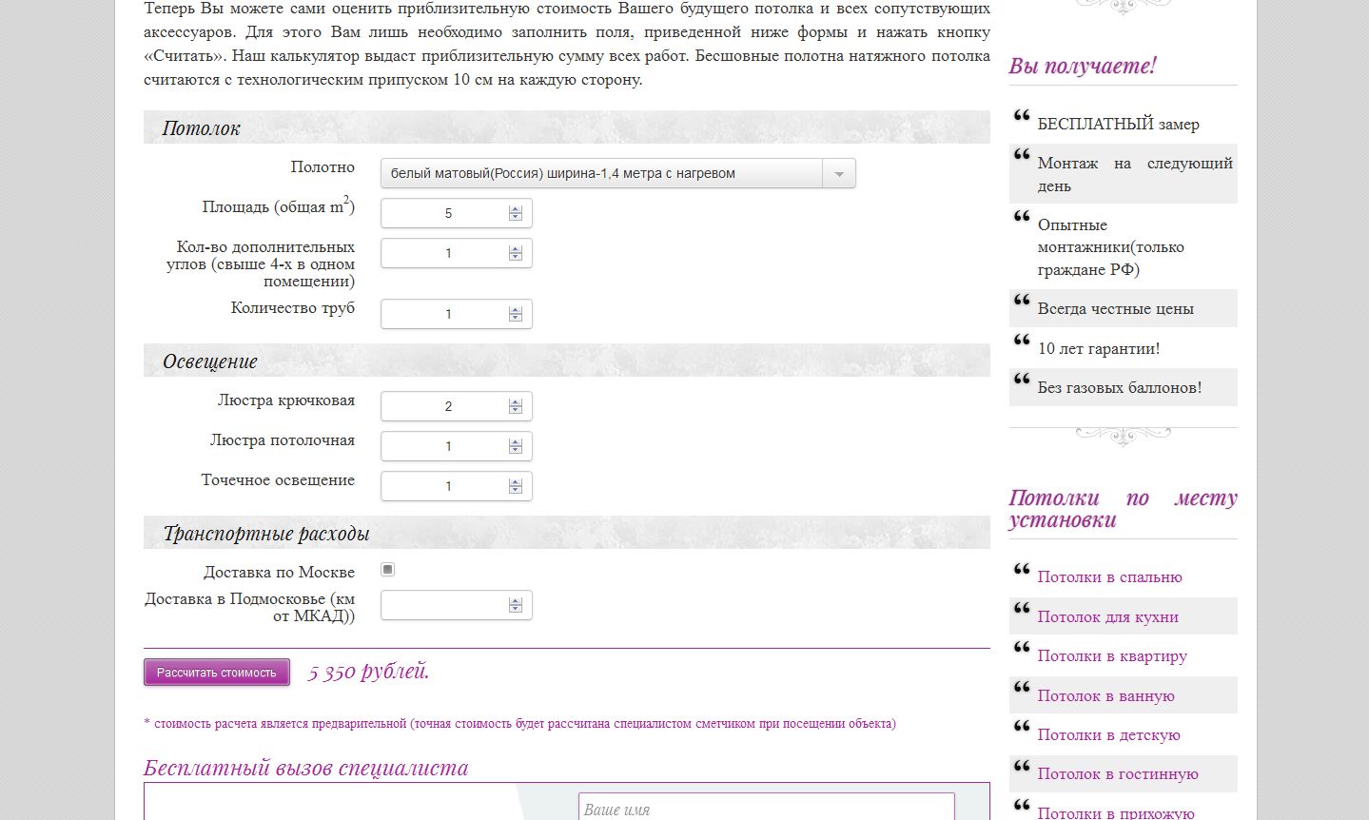1369x820 pixels.
Task: Open the Потолки в спальню link
Action: tap(1109, 577)
